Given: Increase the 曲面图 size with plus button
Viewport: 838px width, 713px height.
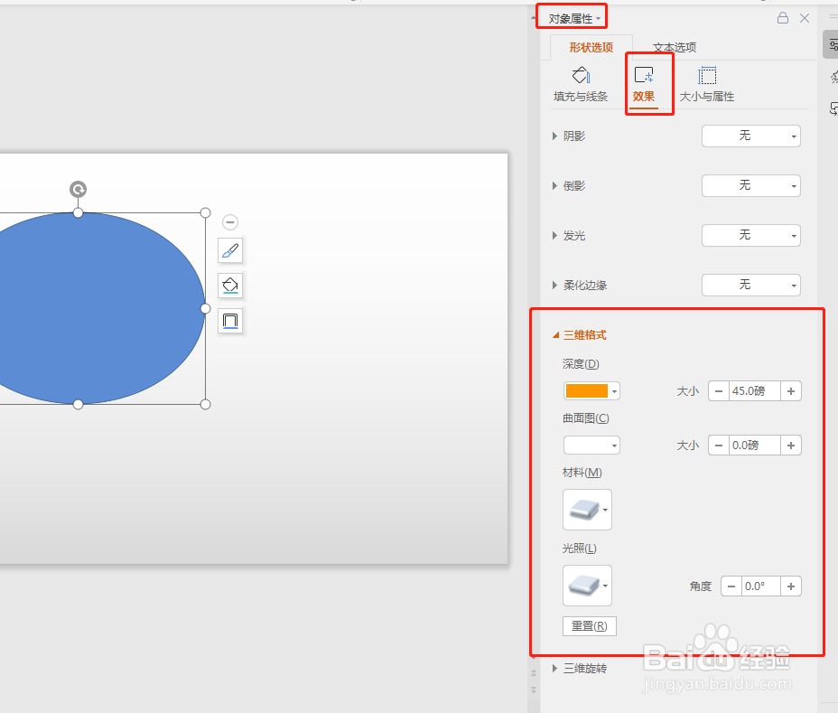Looking at the screenshot, I should [x=791, y=445].
